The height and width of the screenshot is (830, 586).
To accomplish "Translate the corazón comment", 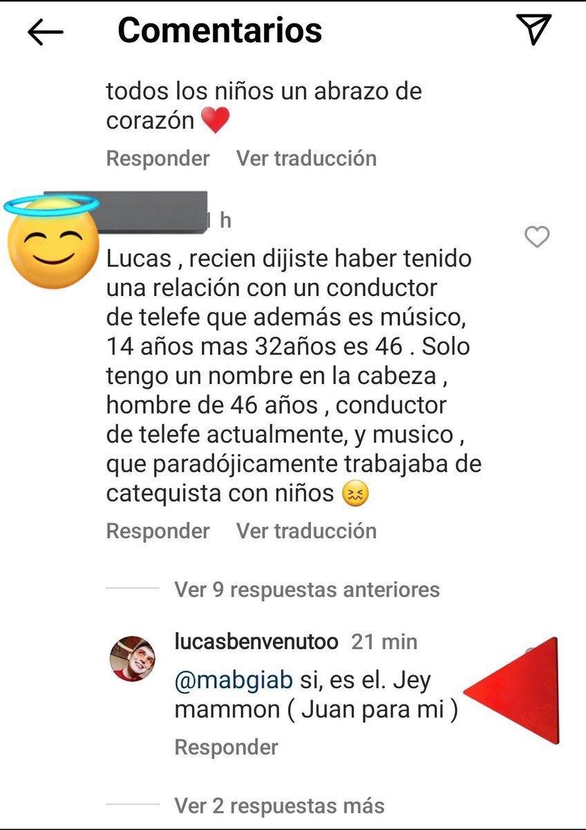I will (307, 158).
